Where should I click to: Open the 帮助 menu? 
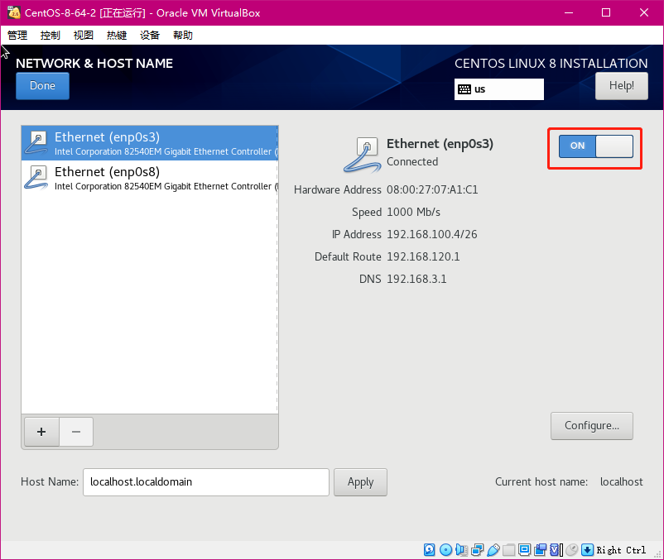coord(183,35)
